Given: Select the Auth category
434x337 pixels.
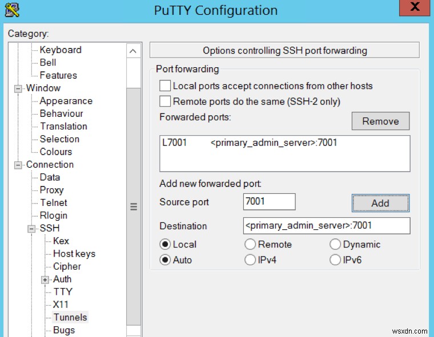Looking at the screenshot, I should coord(62,279).
